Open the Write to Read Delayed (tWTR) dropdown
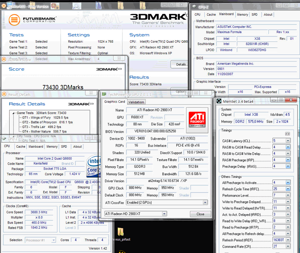This screenshot has height=253, width=300. [x=288, y=208]
